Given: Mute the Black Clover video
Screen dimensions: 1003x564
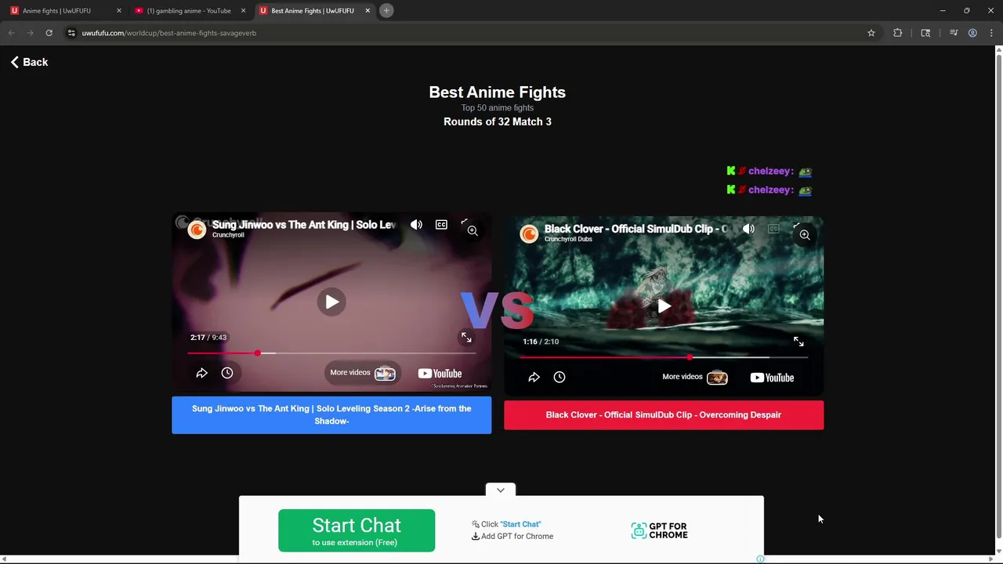Looking at the screenshot, I should (748, 229).
